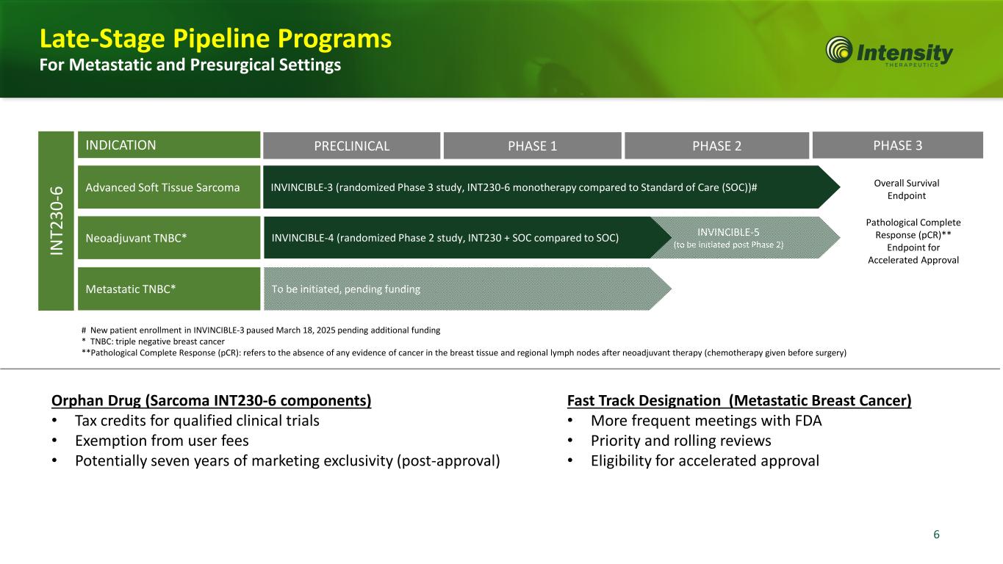
Task: Select the PRECLINICAL column header
Action: coord(351,145)
